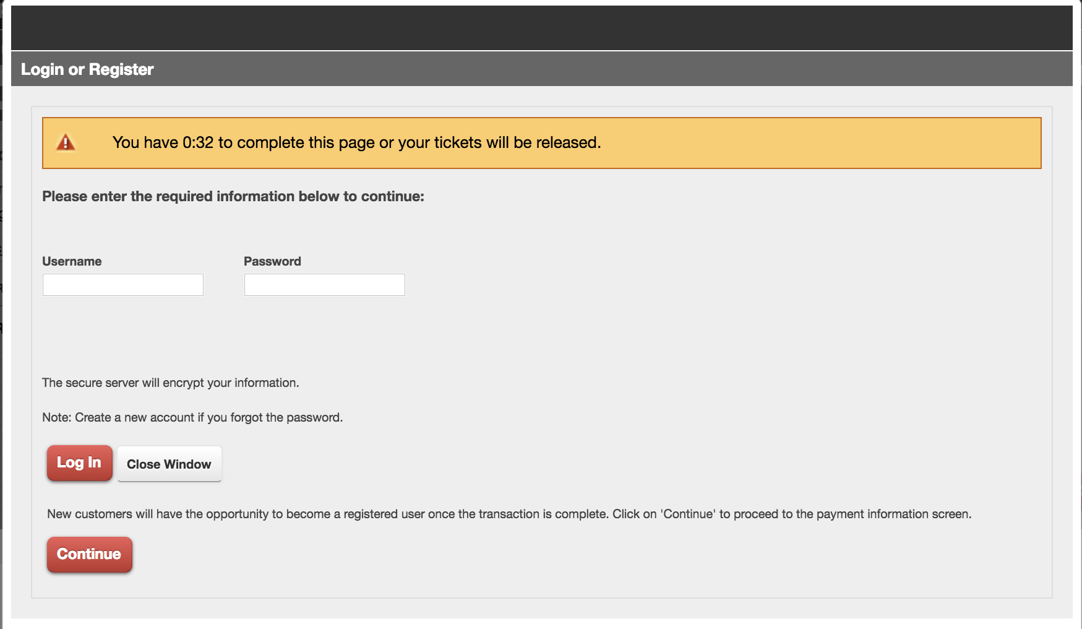Click the quoted 'Continue' word in paragraph
This screenshot has width=1082, height=629.
click(x=688, y=514)
